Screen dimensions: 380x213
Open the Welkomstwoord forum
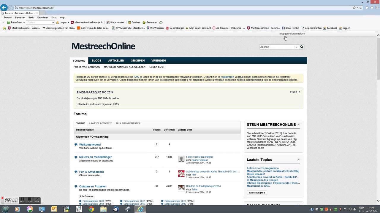tap(90, 145)
